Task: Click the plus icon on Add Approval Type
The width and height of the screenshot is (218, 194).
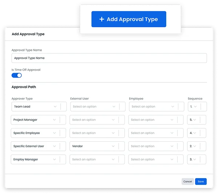Action: click(x=102, y=19)
